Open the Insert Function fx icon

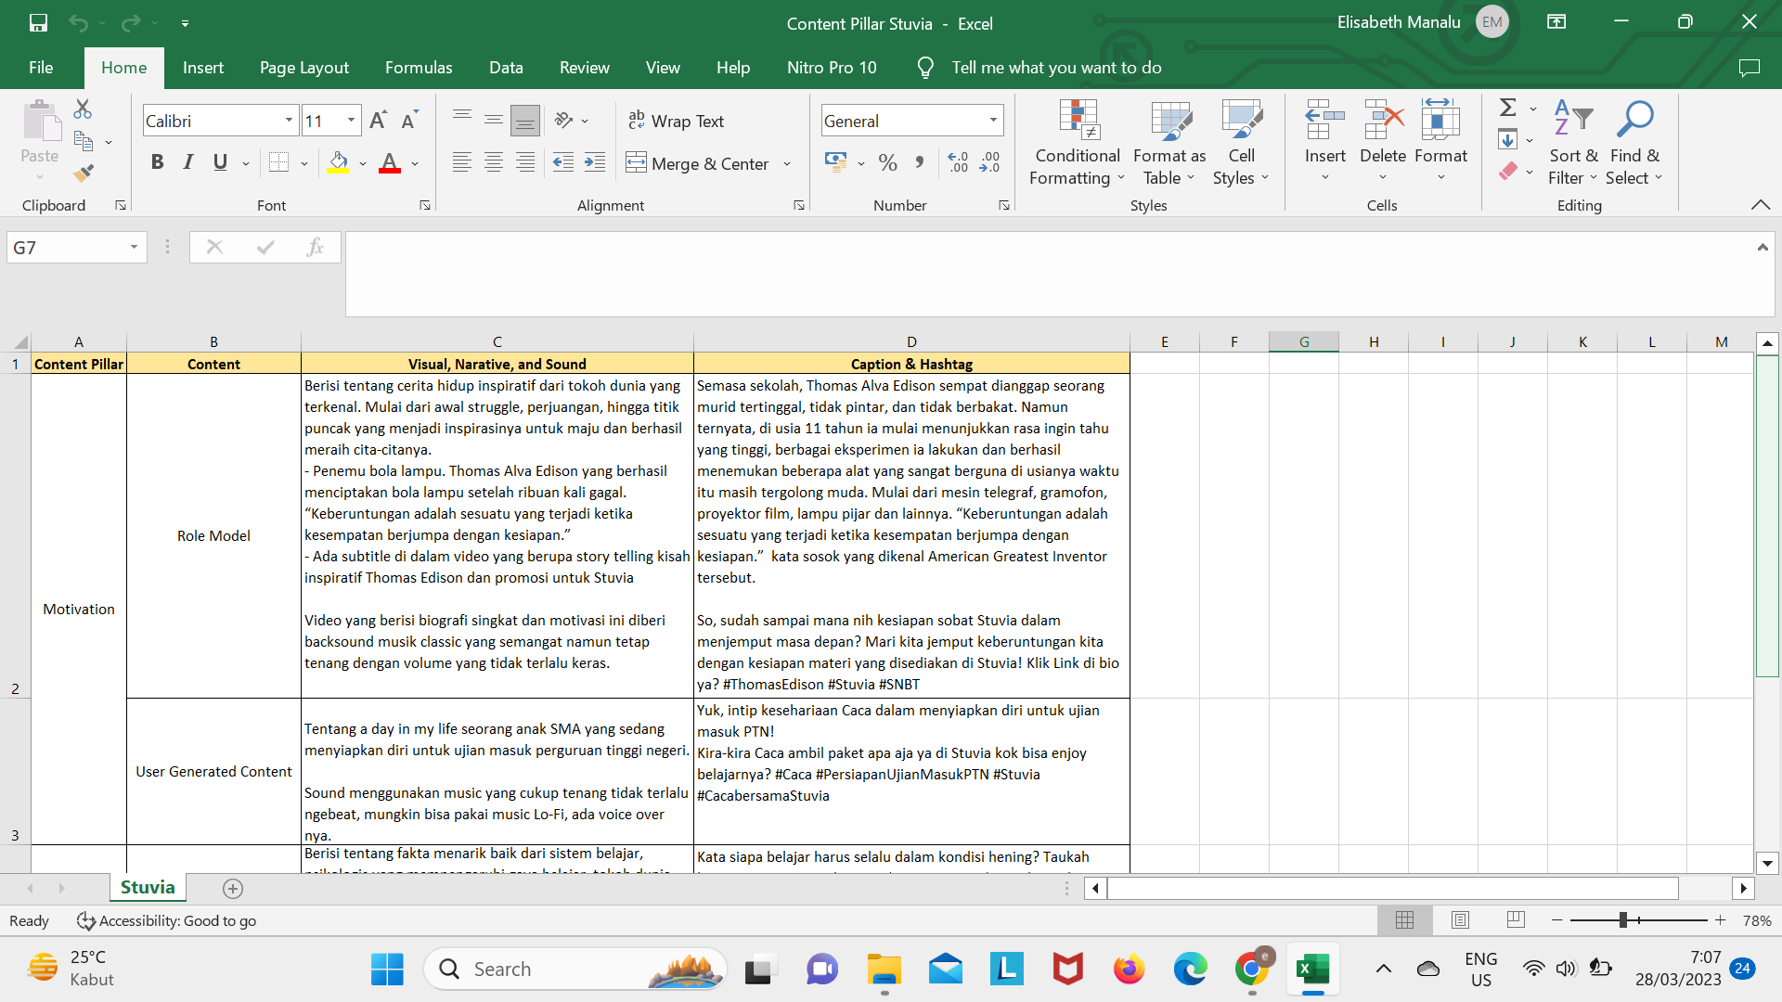[x=315, y=247]
